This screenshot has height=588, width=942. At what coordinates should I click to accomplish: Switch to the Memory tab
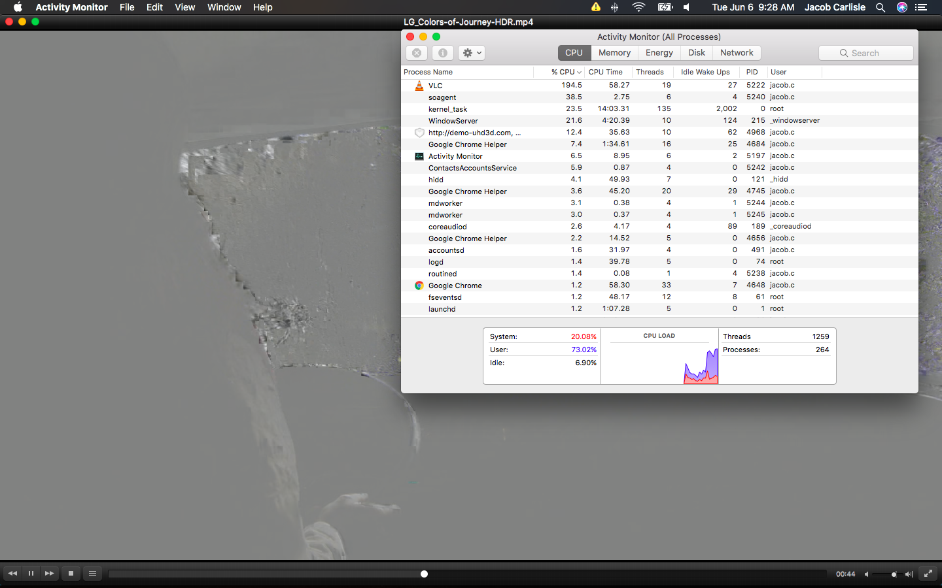[614, 53]
